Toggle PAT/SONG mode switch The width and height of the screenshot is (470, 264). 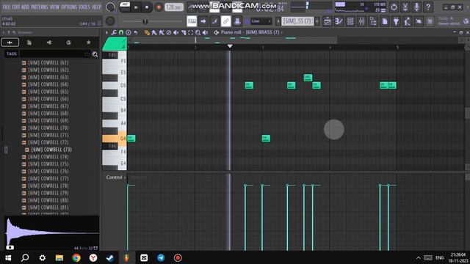[x=125, y=7]
